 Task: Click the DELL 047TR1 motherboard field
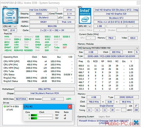(x=45, y=89)
